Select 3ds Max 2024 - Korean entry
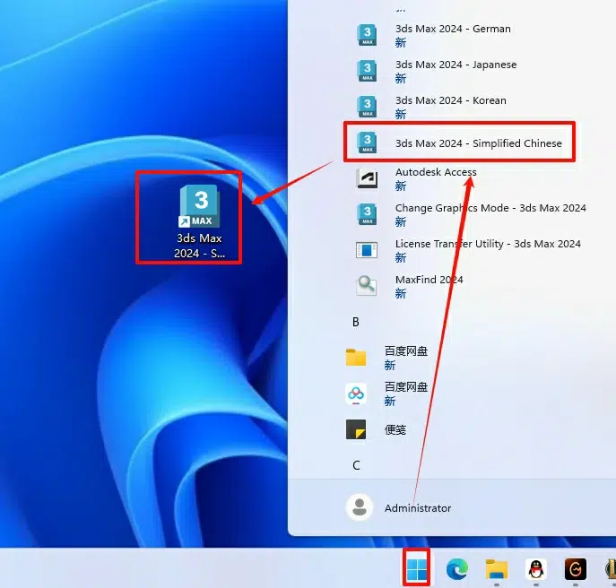 coord(450,107)
